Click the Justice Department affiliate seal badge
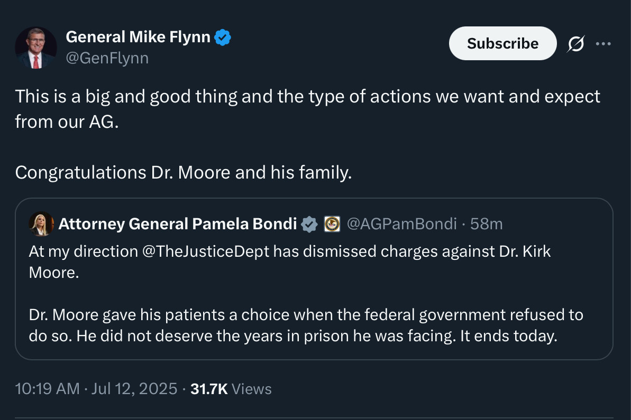Screen dimensions: 631x420 point(332,224)
